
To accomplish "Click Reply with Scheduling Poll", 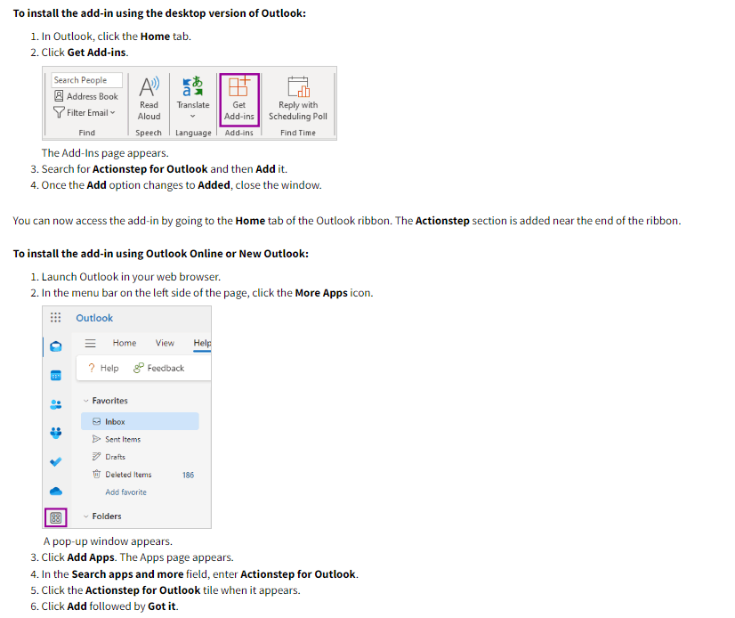I will 297,100.
